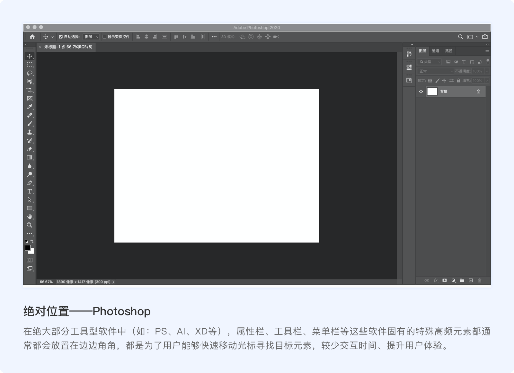The width and height of the screenshot is (514, 373).
Task: Select the Eraser tool
Action: 30,149
